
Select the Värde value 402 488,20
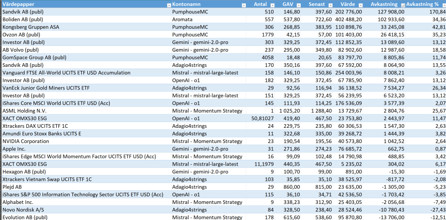(348, 19)
